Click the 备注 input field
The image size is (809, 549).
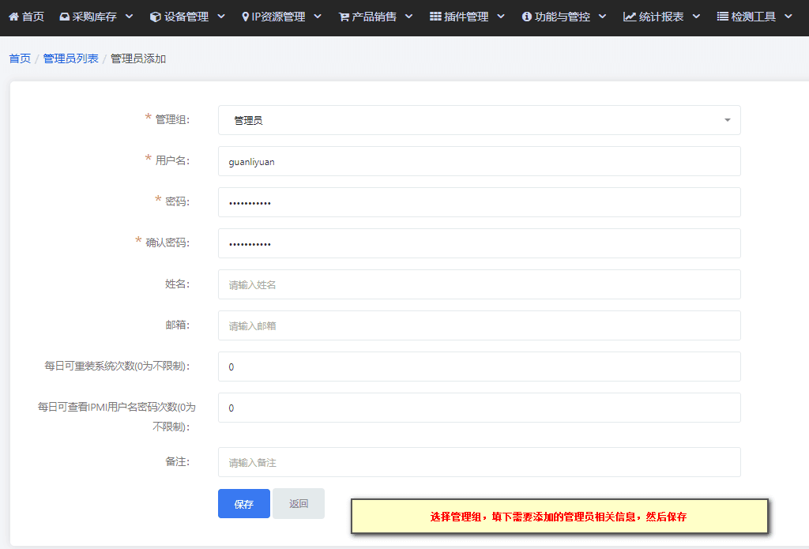[480, 462]
